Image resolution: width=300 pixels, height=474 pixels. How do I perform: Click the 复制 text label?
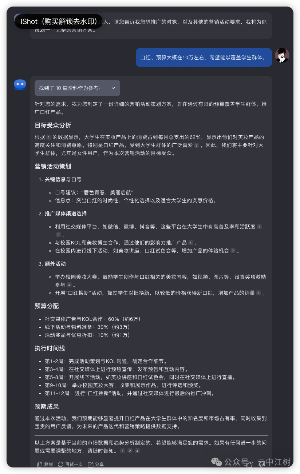[x=48, y=465]
